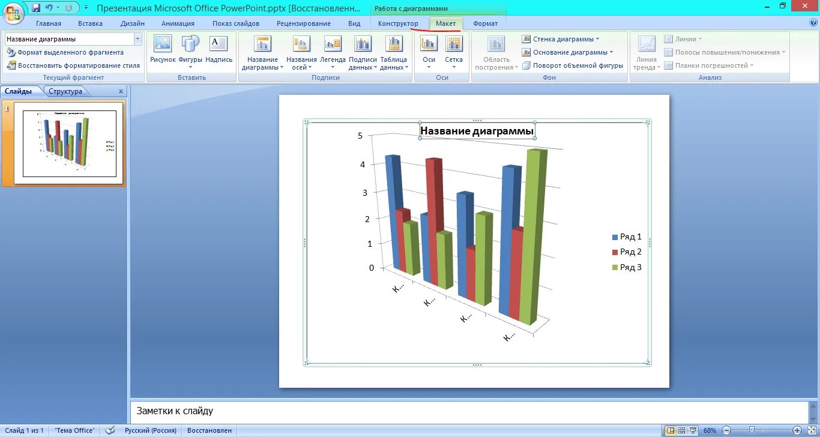The width and height of the screenshot is (820, 437).
Task: Open the undo history dropdown arrow
Action: (x=58, y=8)
